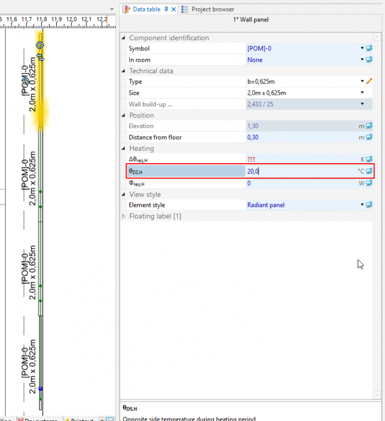This screenshot has height=421, width=385.
Task: Click the flip arrows handle on wall panel
Action: tap(40, 56)
